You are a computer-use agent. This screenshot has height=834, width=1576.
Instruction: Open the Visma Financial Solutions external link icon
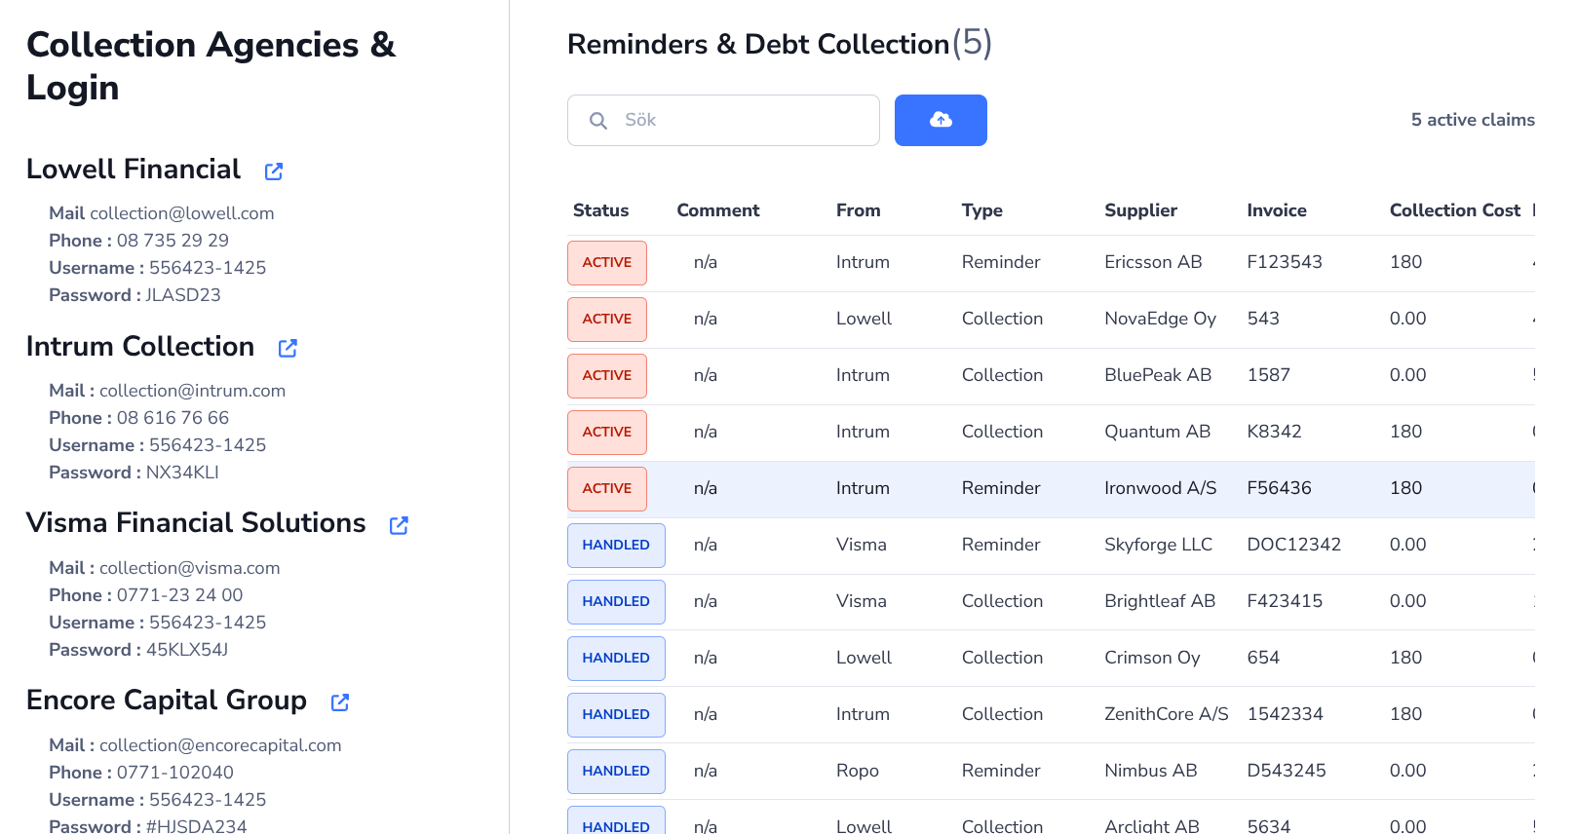399,525
